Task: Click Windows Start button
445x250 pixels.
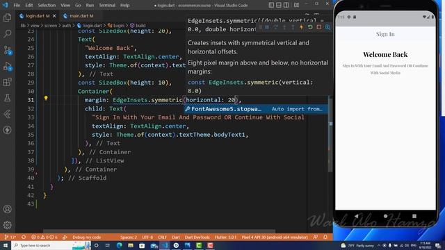Action: click(x=5, y=245)
